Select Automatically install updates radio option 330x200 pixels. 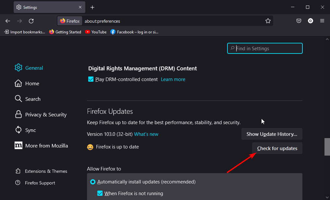click(92, 182)
